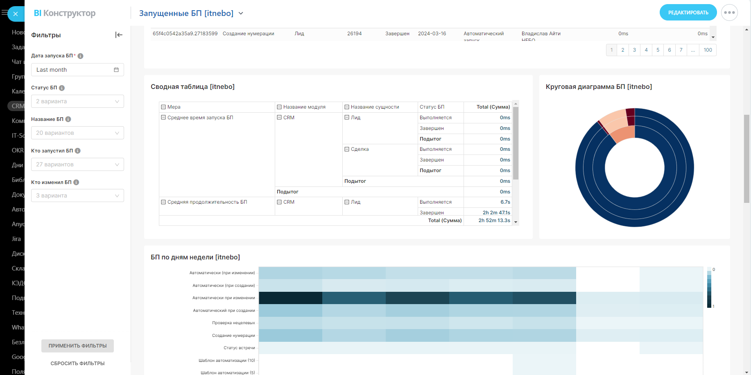Click calendar icon in Last month field
Image resolution: width=751 pixels, height=375 pixels.
(x=116, y=70)
